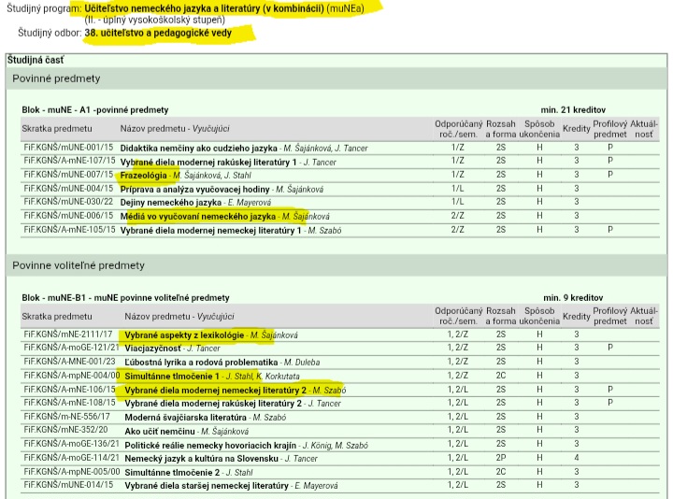
Task: Click Vybrané aspekty z lexikológie course
Action: coord(184,335)
